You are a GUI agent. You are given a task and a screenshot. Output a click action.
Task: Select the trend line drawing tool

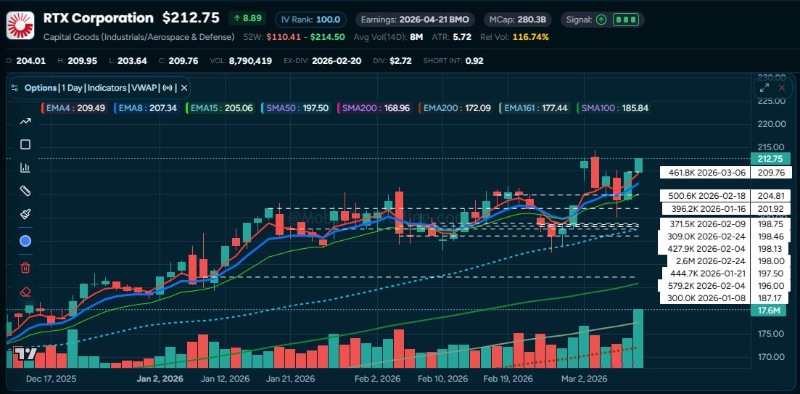[25, 121]
